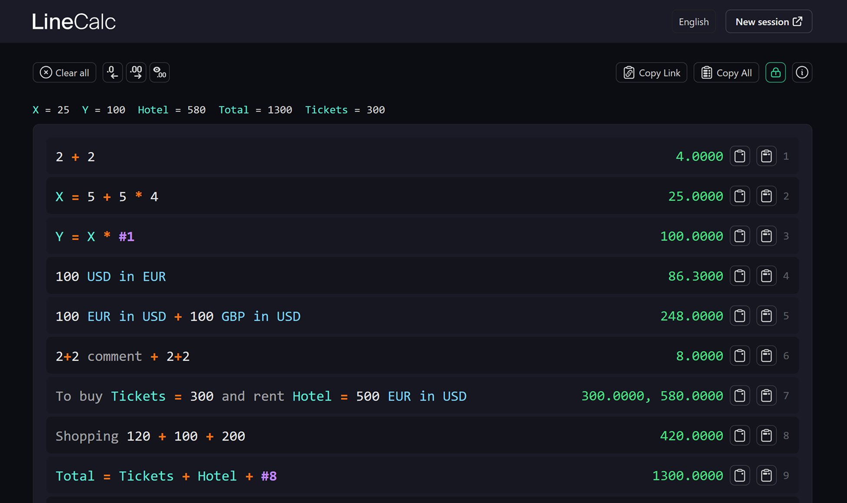The height and width of the screenshot is (503, 847).
Task: Open the English language dropdown
Action: (x=693, y=22)
